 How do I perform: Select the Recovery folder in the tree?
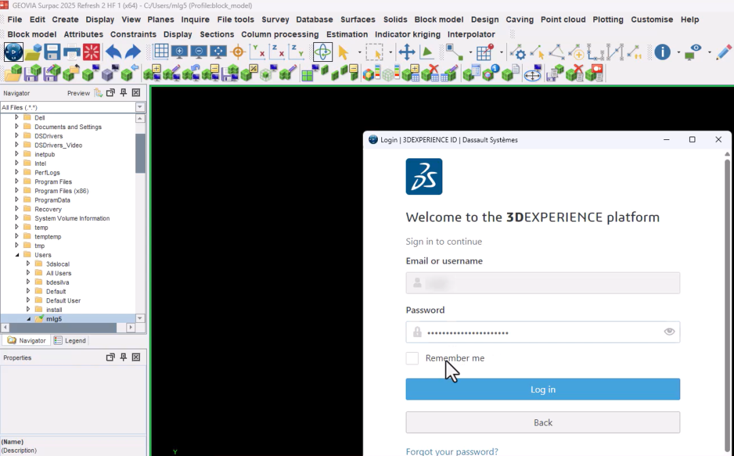pos(48,209)
